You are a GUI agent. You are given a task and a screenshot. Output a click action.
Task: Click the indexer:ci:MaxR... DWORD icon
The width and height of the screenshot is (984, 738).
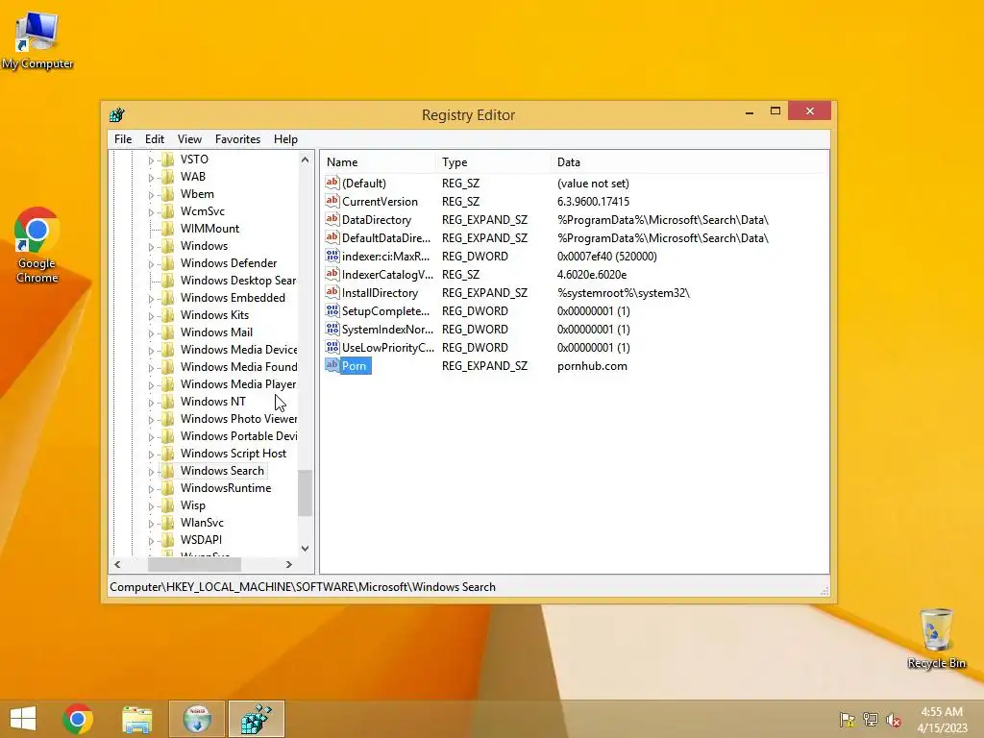click(332, 256)
